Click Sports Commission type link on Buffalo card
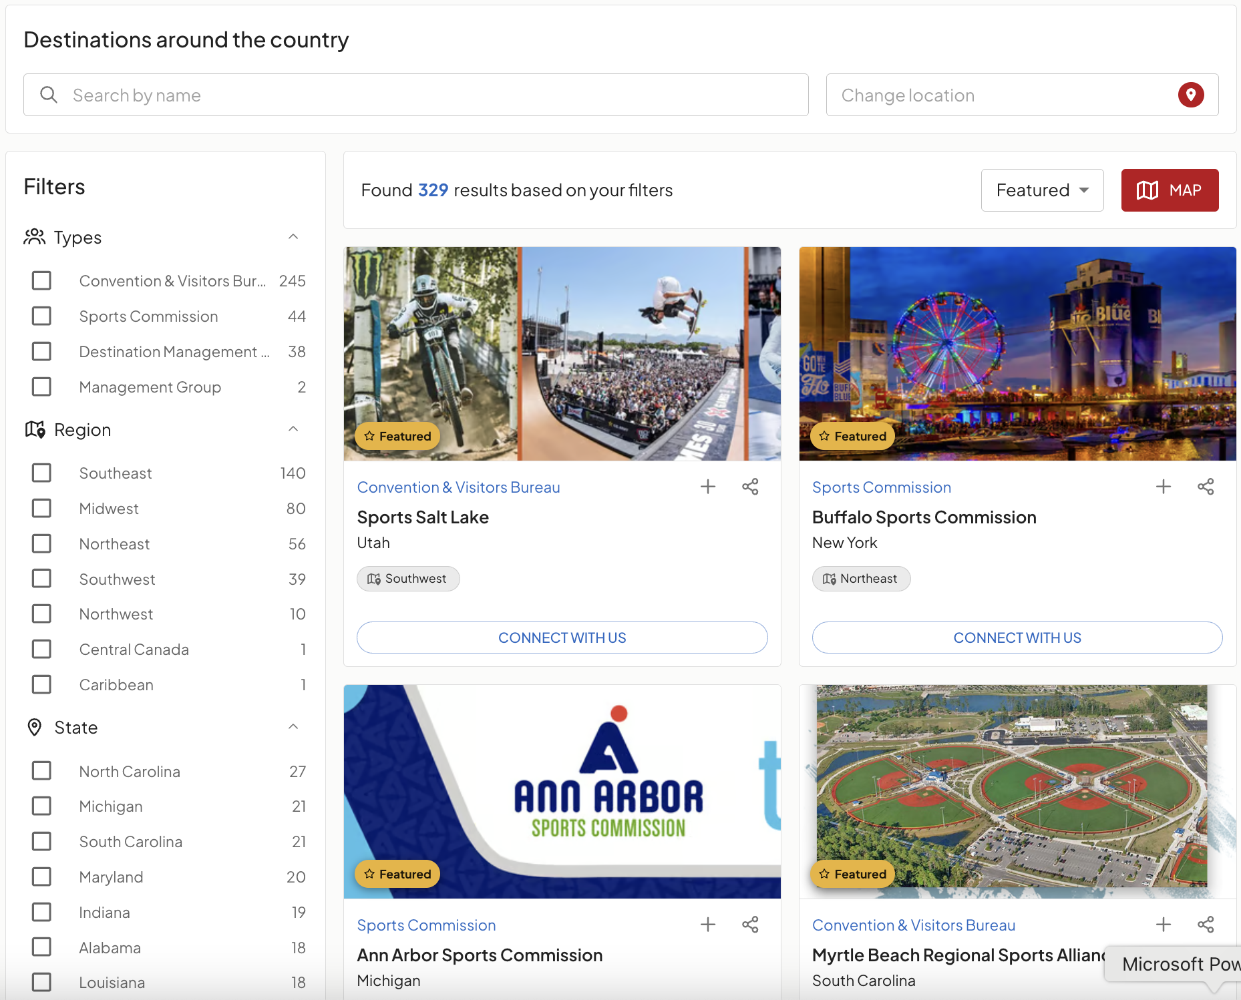 coord(882,487)
